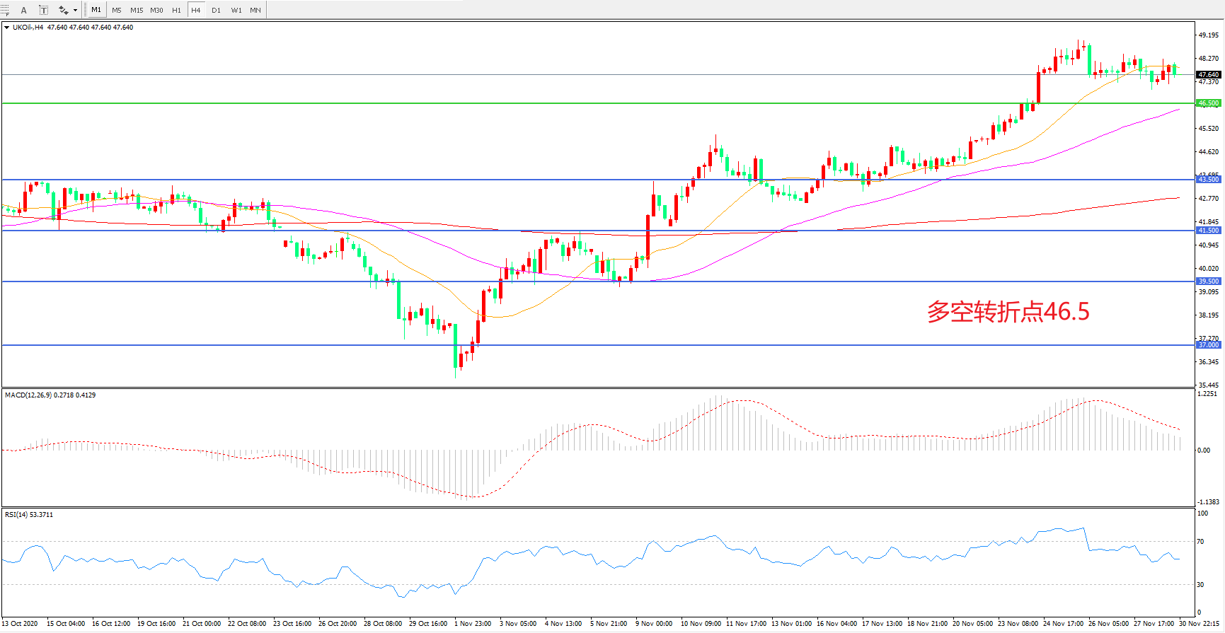This screenshot has height=633, width=1225.
Task: Click the red Chinese text annotation 46.5
Action: (x=1008, y=311)
